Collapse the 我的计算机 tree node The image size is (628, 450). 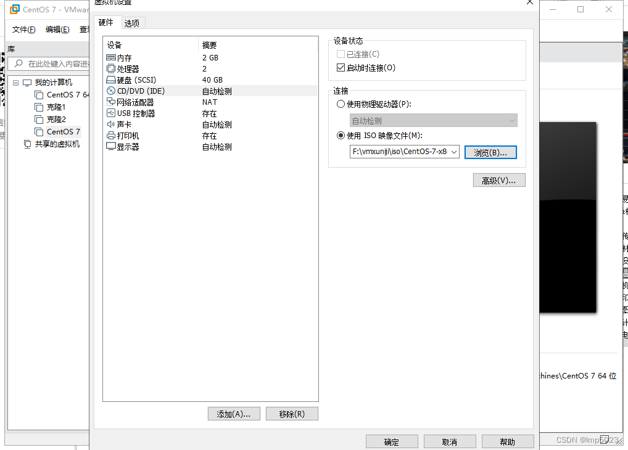click(15, 83)
